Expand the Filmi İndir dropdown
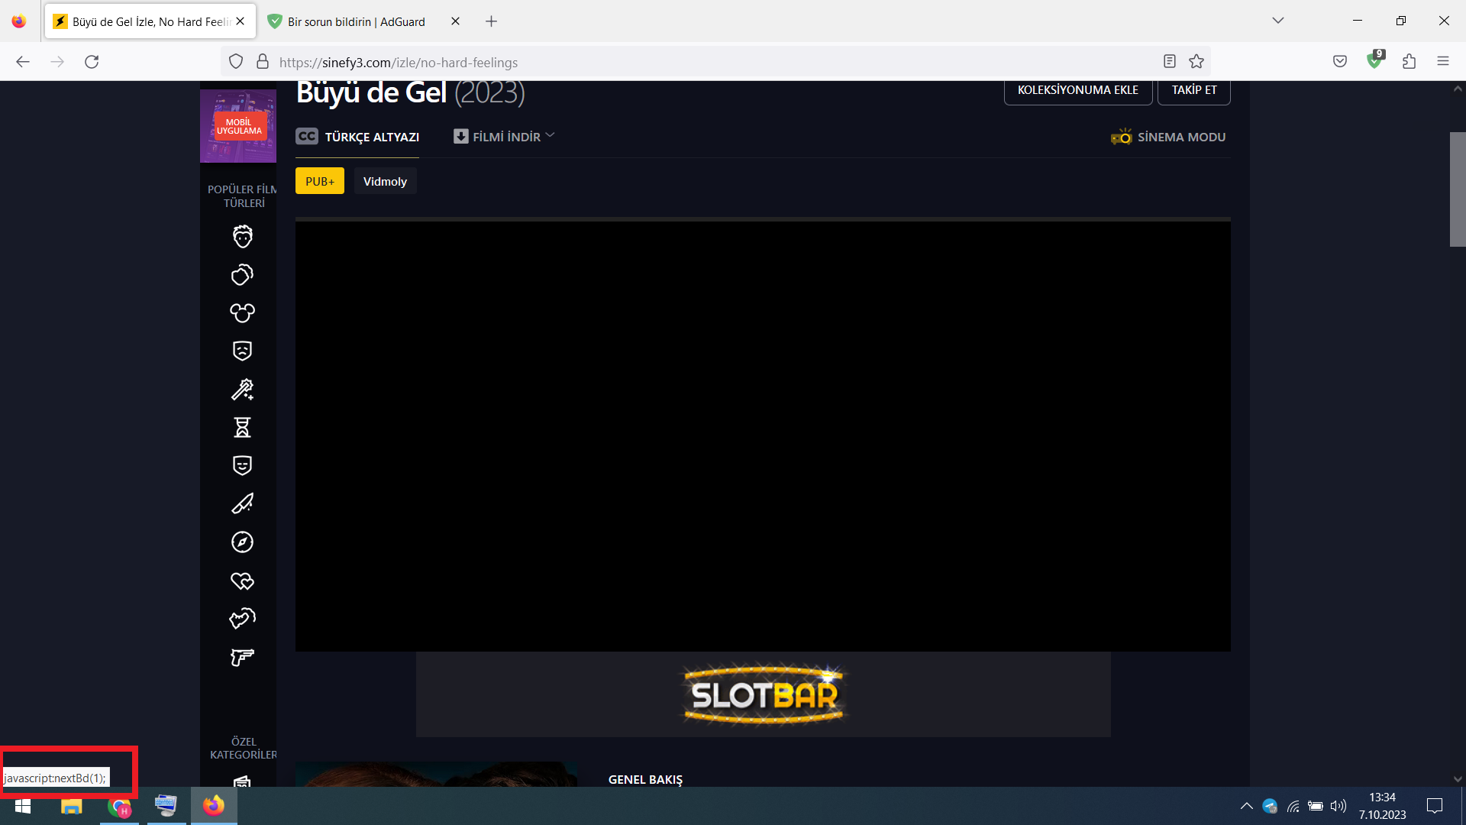The width and height of the screenshot is (1466, 825). tap(504, 137)
